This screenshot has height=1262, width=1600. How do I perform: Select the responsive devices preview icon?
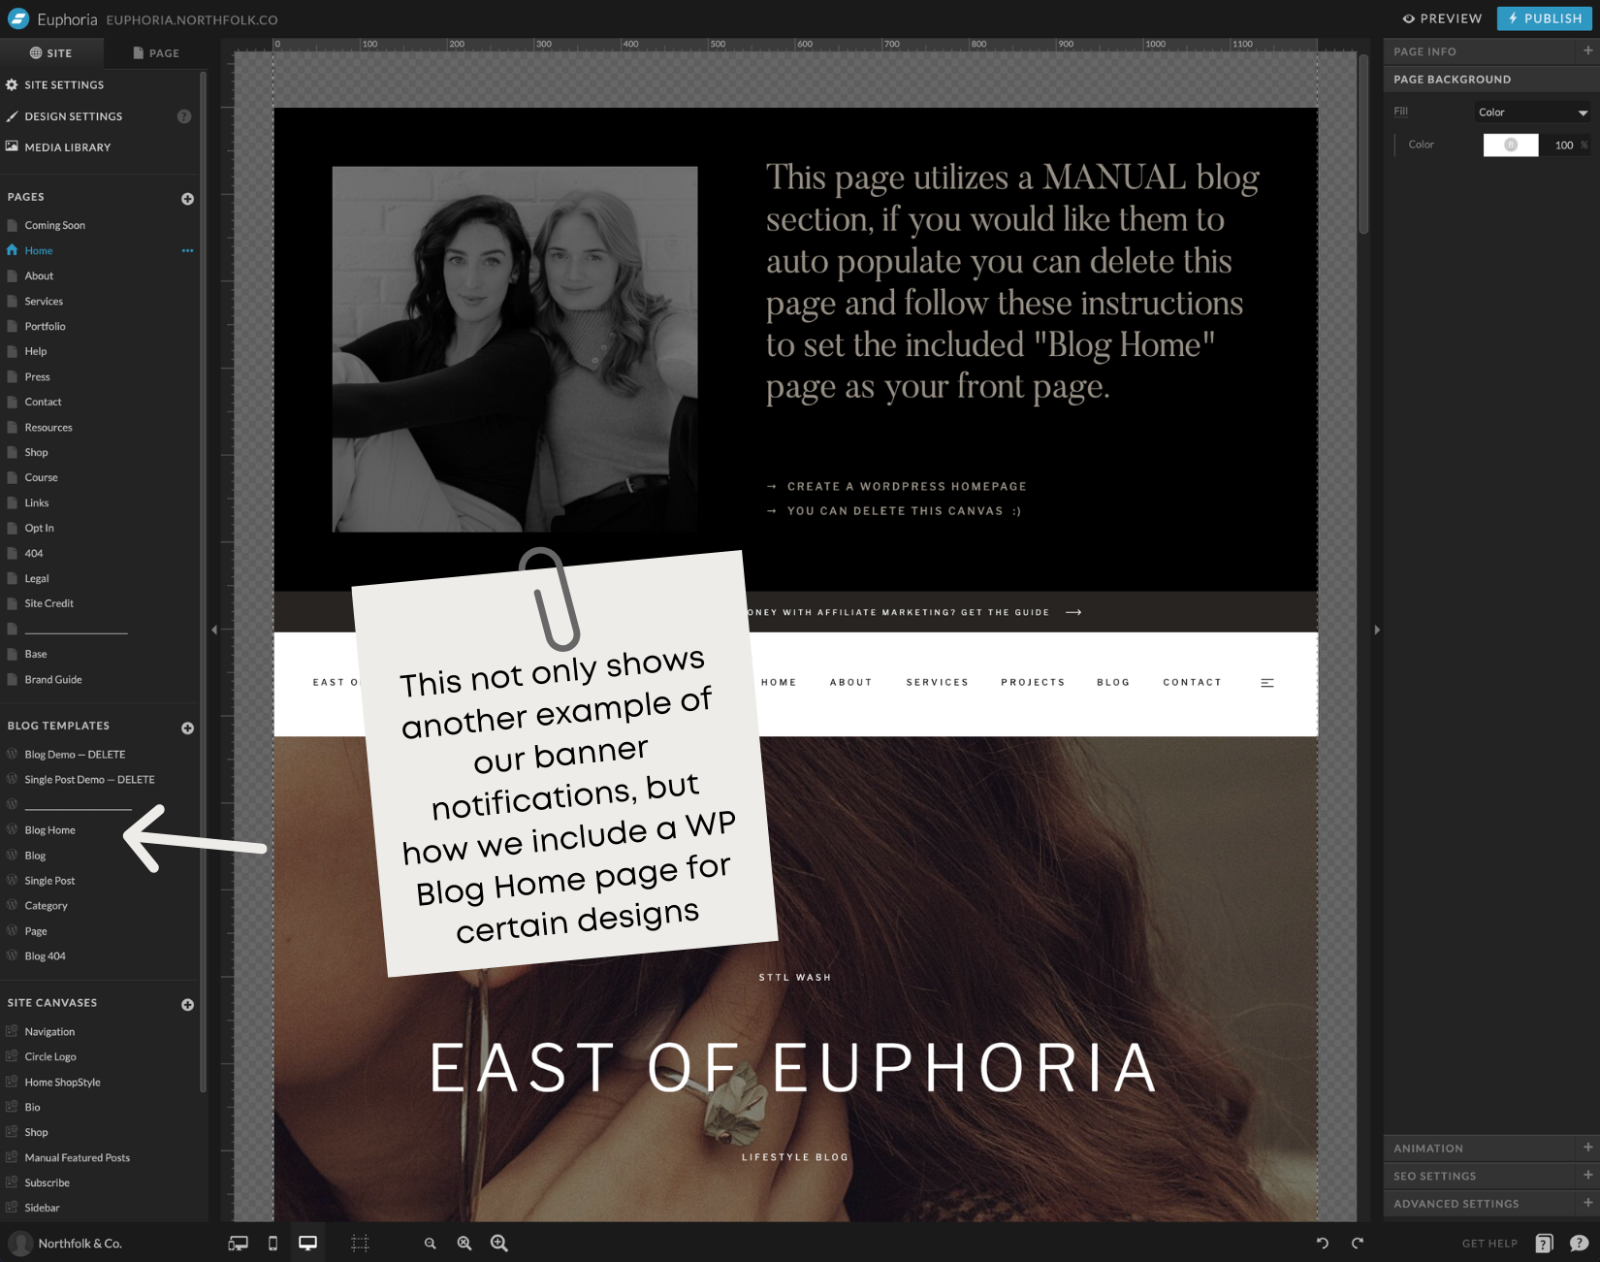click(238, 1243)
